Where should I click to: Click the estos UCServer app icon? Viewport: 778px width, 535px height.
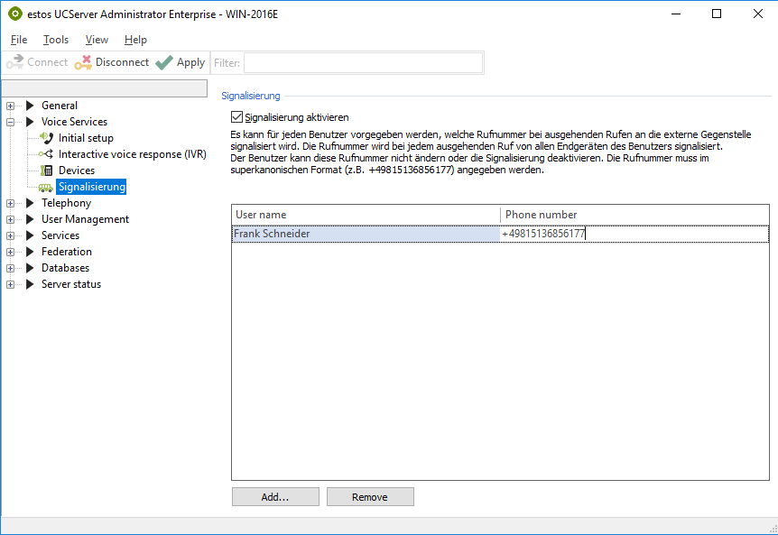click(x=14, y=14)
